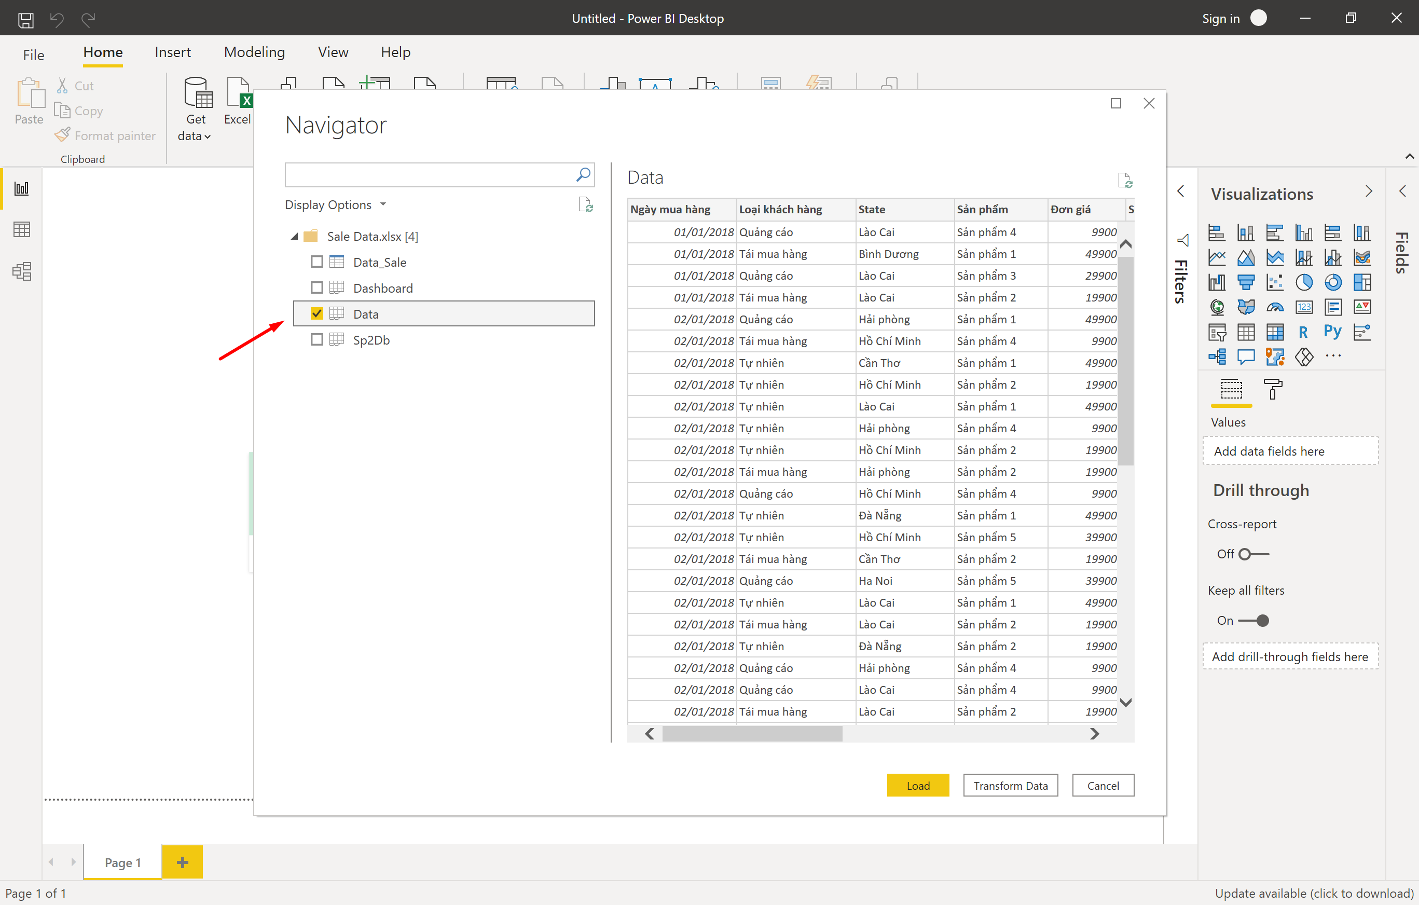Select the decomposition tree visual

[x=1217, y=356]
